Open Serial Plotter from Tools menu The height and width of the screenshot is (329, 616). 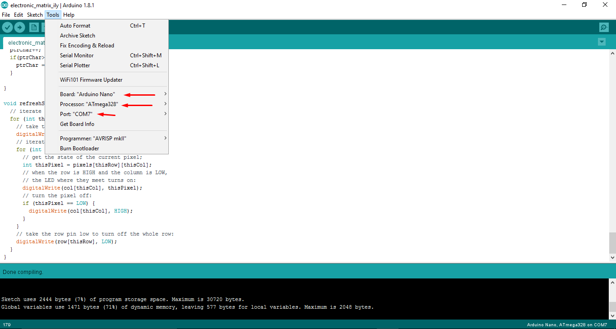tap(107, 65)
